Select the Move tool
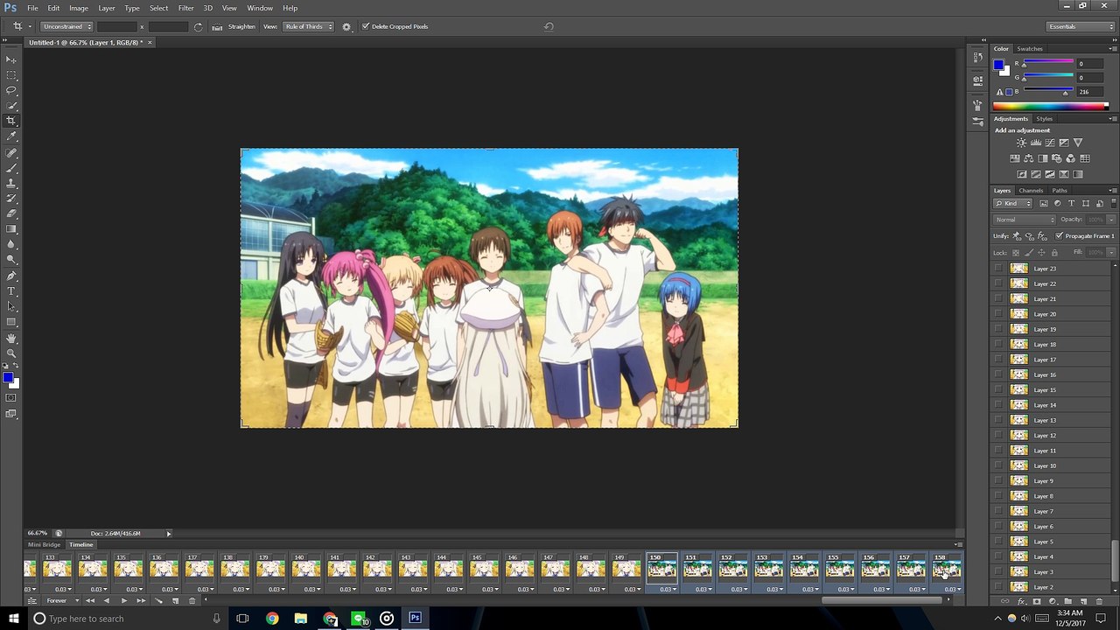Image resolution: width=1120 pixels, height=630 pixels. [11, 59]
